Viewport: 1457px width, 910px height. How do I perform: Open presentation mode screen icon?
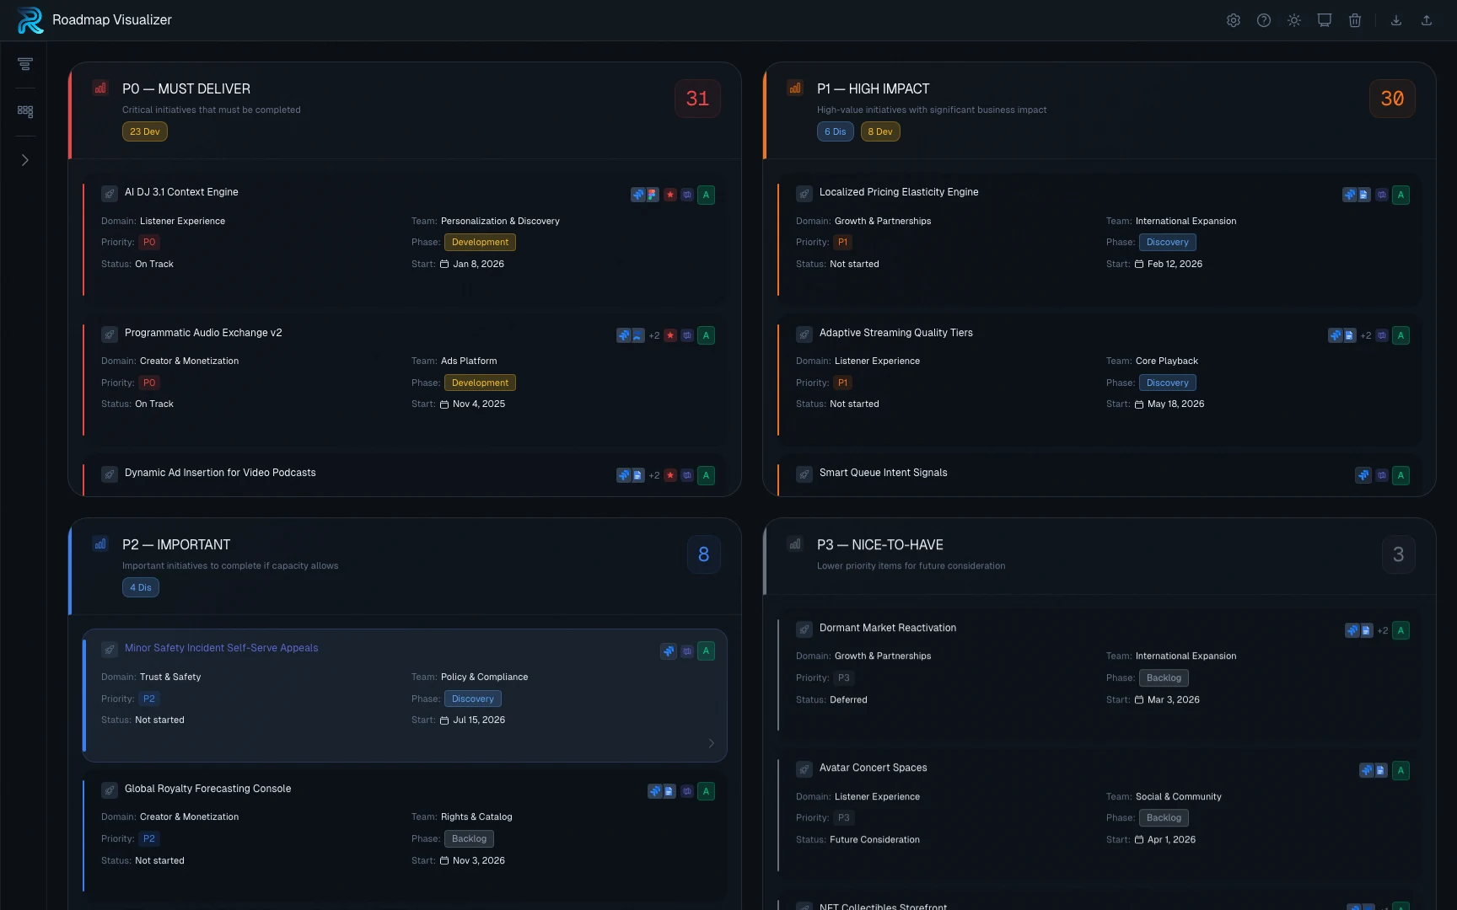[x=1325, y=20]
